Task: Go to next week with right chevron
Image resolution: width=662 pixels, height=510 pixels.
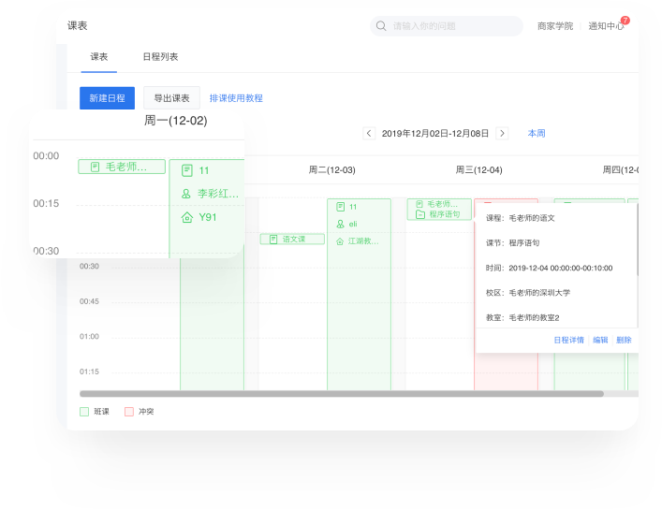Action: point(502,134)
